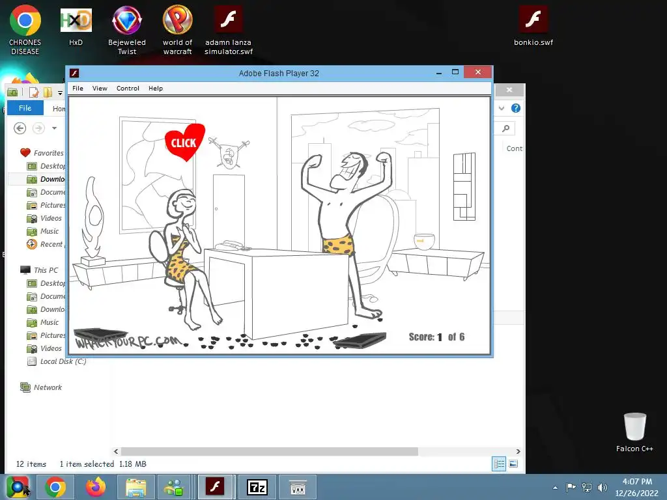Click the red CLICK heart in the game

[x=184, y=142]
